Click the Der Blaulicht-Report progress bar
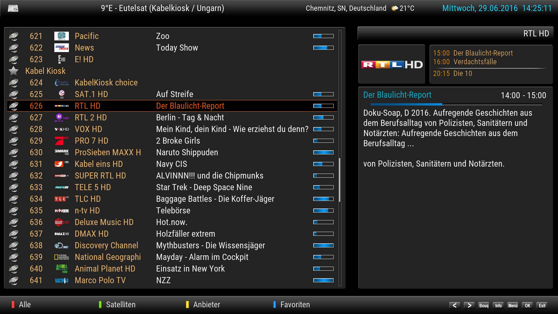558x314 pixels. coord(456,104)
